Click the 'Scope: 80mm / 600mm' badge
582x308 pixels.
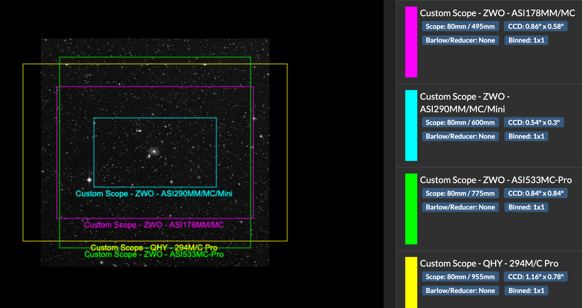(x=460, y=122)
